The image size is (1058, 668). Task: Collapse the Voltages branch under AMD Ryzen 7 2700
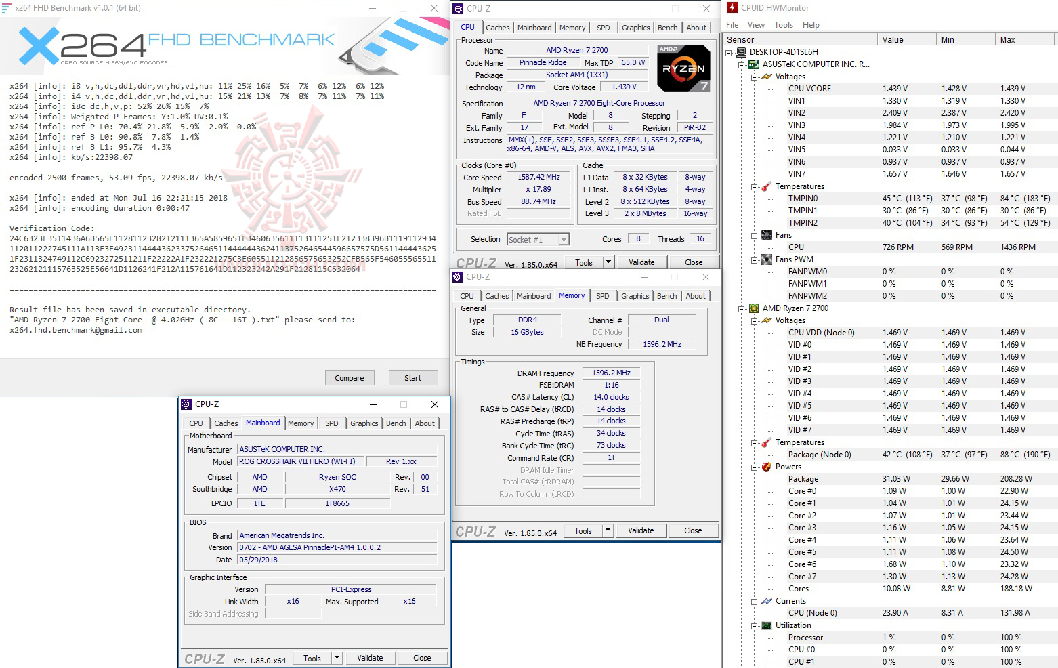[753, 320]
